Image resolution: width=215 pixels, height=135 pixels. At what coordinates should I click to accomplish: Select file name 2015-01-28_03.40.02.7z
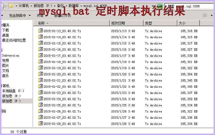click(62, 124)
